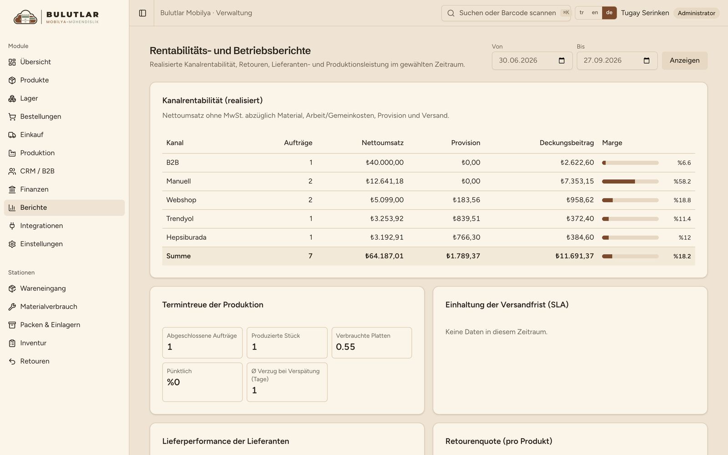Screen dimensions: 728x455
Task: Switch language to en
Action: tap(595, 13)
